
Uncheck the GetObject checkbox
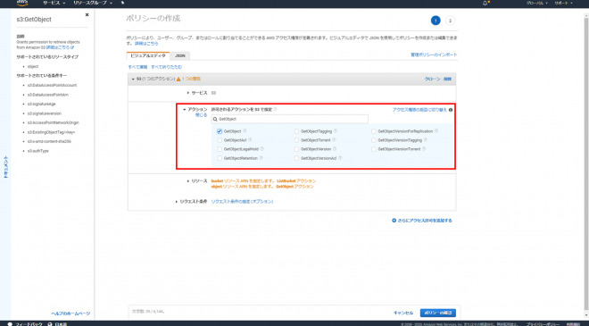coord(220,131)
